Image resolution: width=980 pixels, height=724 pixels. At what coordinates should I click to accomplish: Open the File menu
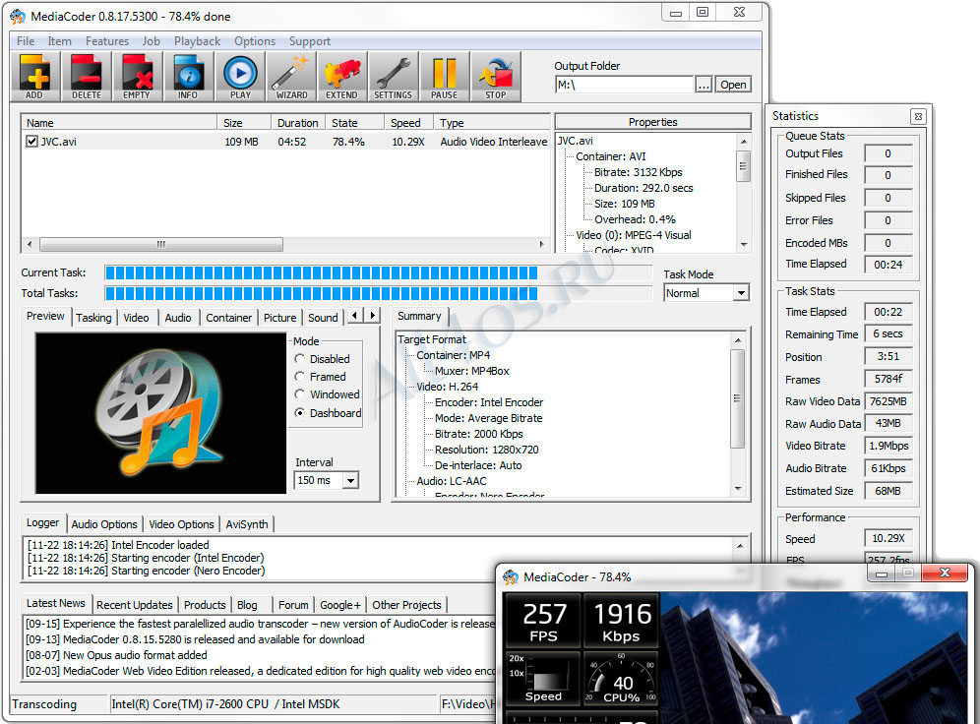[26, 41]
